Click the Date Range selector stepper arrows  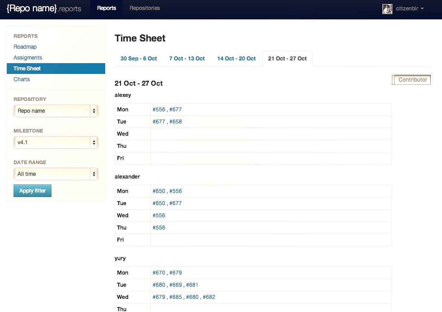pos(94,174)
